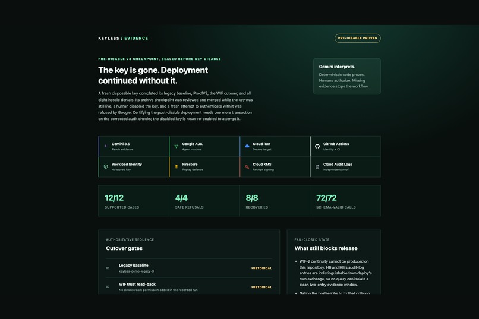Click the Gemini 3.5 sparkle icon

tap(106, 146)
